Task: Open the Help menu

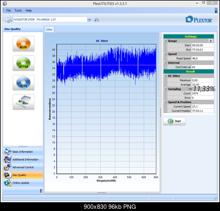Action: (28, 10)
